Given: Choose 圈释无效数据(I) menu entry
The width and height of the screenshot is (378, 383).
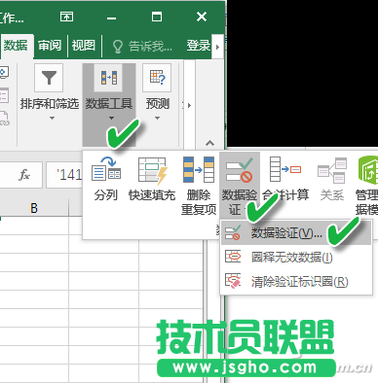Looking at the screenshot, I should [296, 258].
